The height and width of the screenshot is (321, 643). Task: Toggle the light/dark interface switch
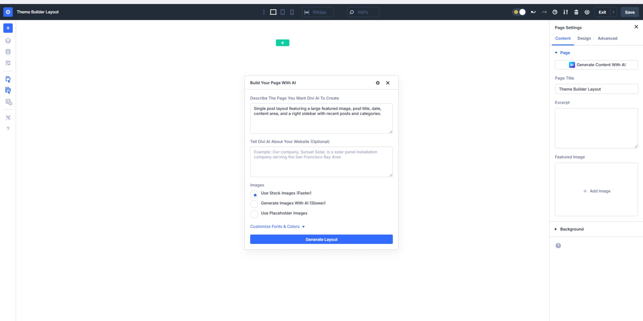[x=519, y=12]
